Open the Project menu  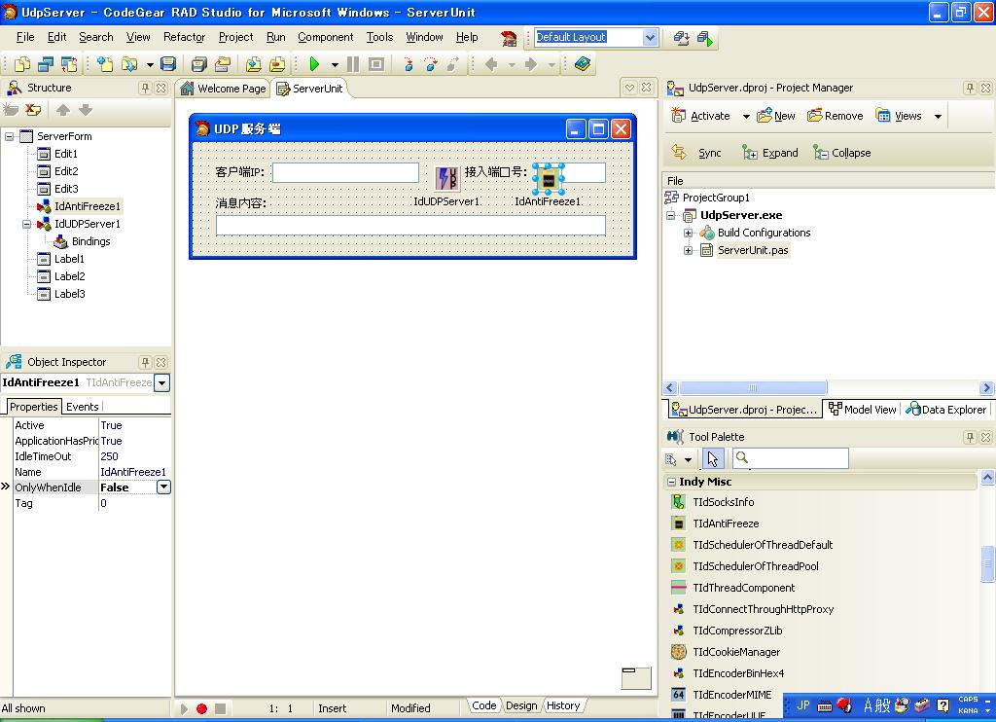pos(235,37)
